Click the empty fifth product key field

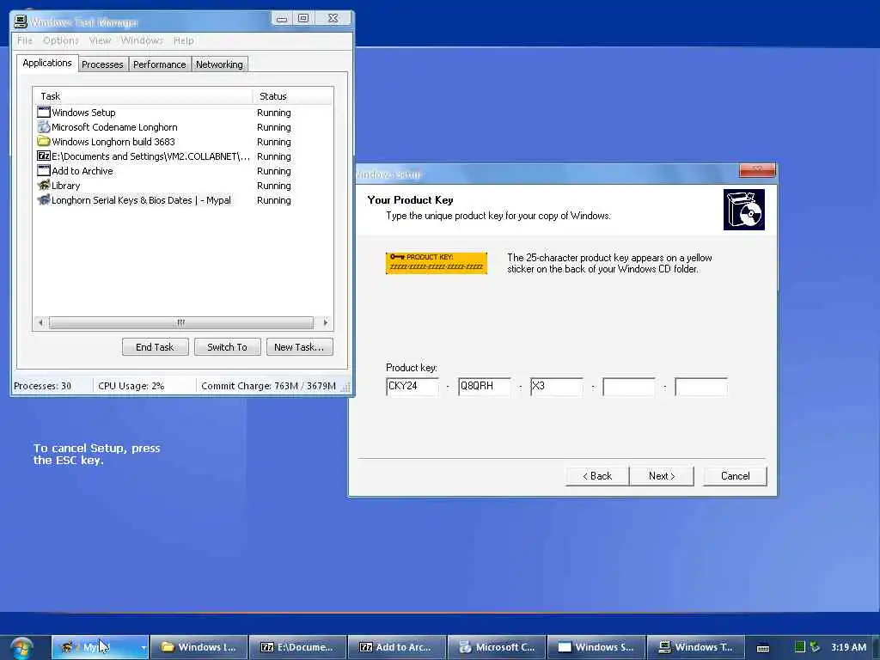(701, 387)
